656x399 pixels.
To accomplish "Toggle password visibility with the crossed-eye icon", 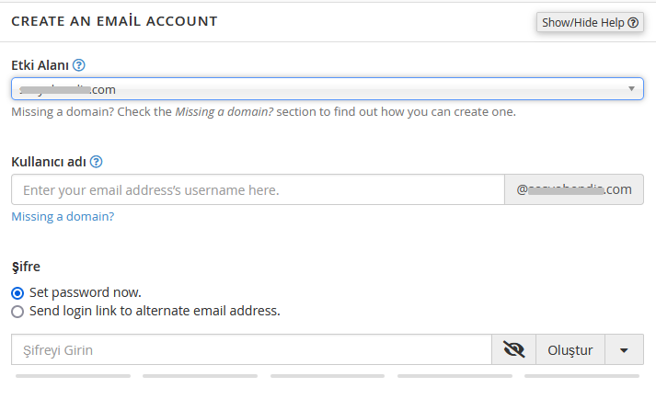I will tap(513, 349).
